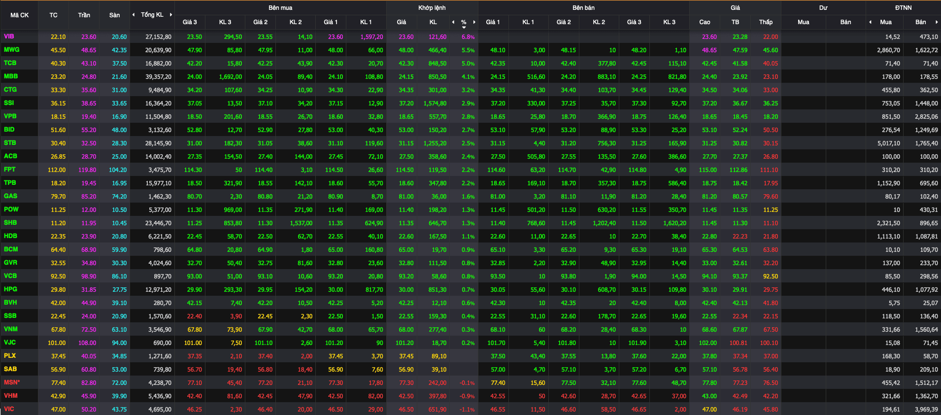This screenshot has height=415, width=941.
Task: Click the Bên bán group header
Action: [x=583, y=8]
